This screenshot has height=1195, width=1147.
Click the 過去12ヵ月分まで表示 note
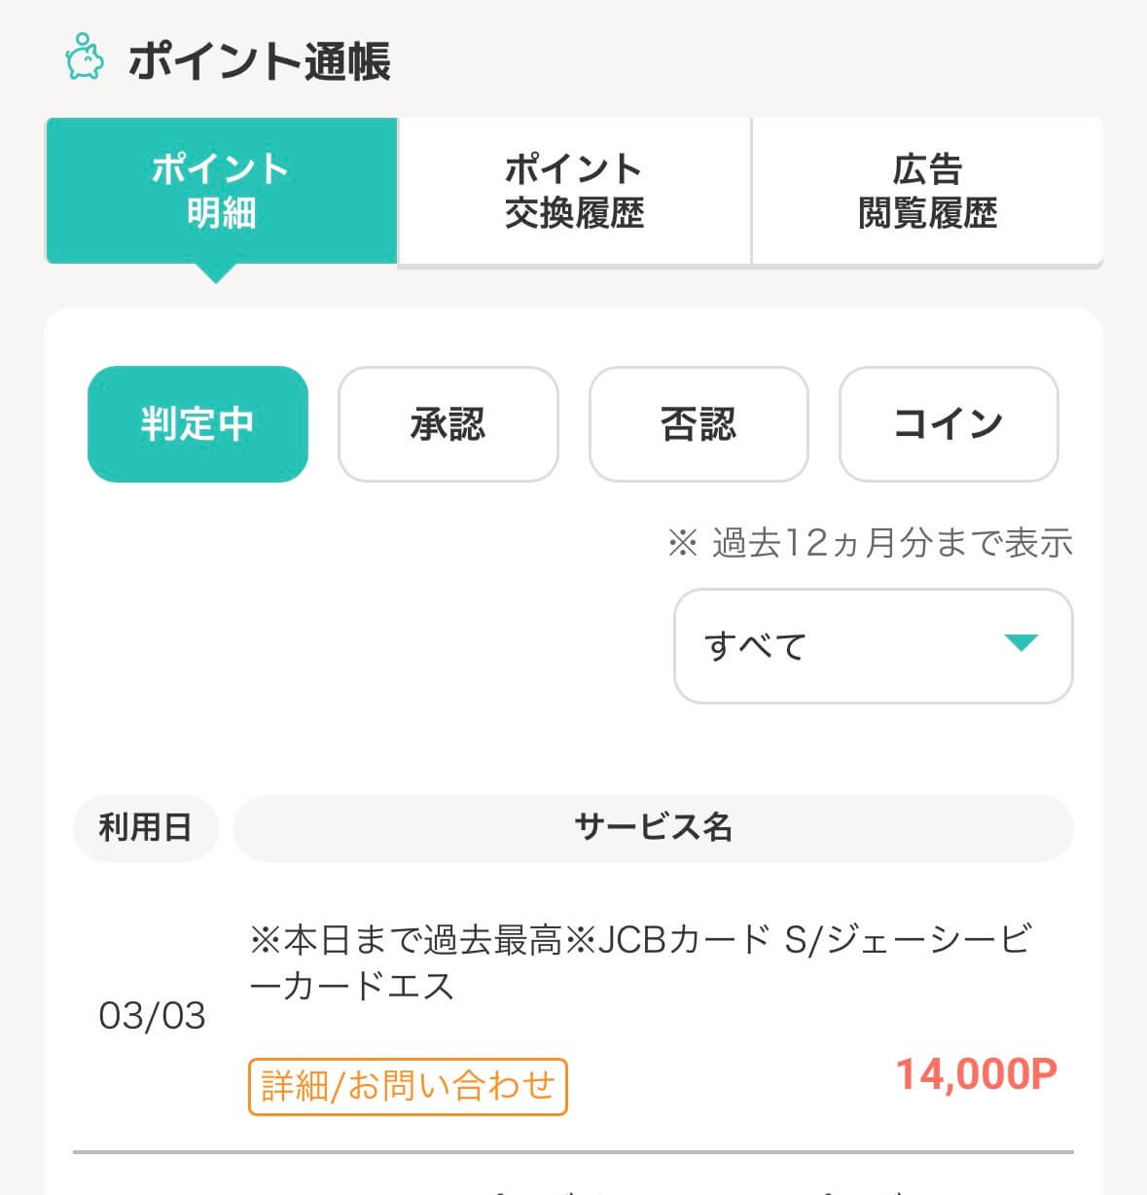[871, 542]
